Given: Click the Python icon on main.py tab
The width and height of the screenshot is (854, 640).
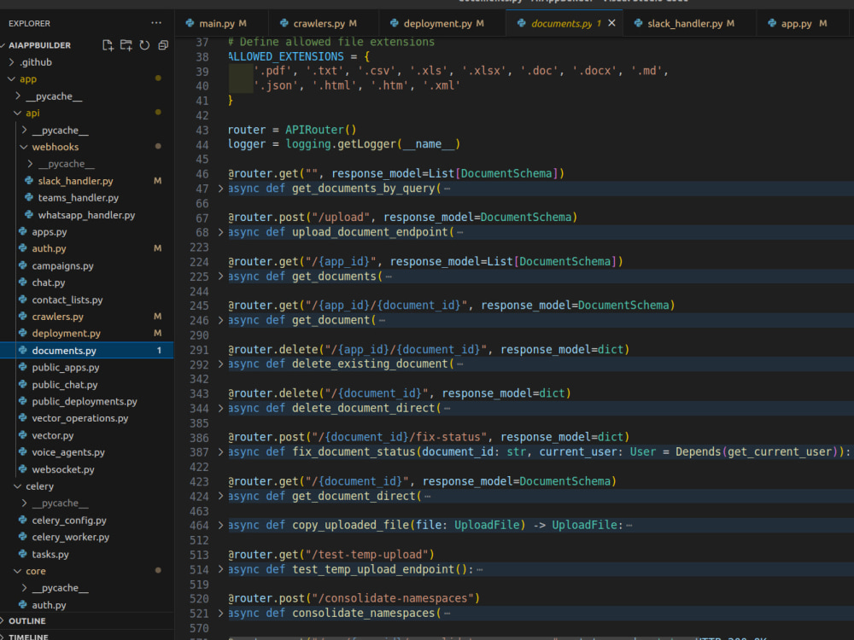Looking at the screenshot, I should pyautogui.click(x=190, y=23).
